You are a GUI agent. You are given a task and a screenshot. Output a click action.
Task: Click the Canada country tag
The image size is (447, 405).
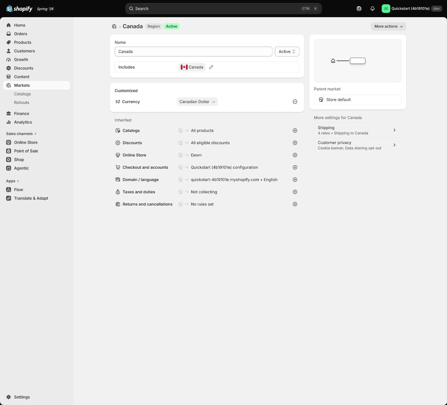(x=192, y=67)
